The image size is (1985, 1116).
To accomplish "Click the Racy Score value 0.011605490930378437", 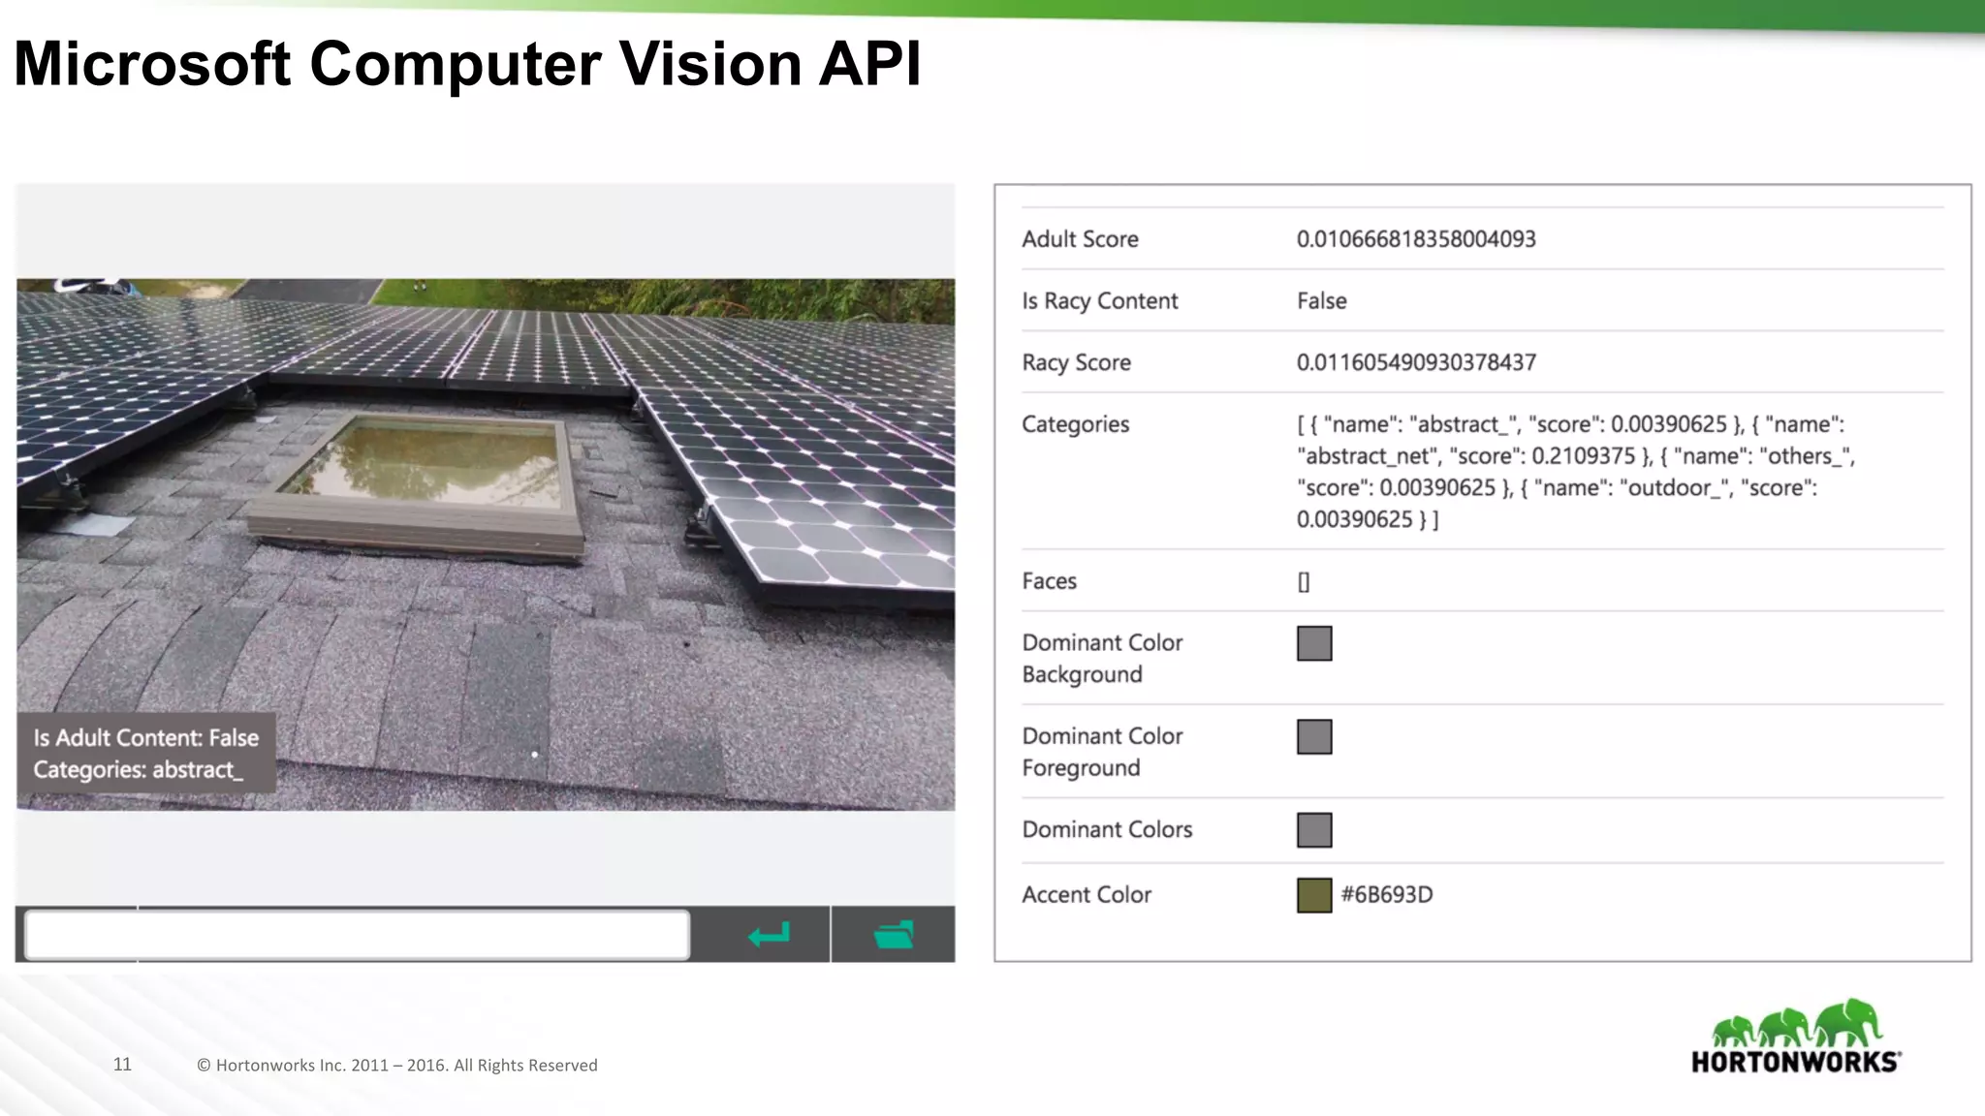I will [1416, 362].
